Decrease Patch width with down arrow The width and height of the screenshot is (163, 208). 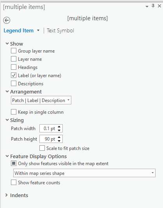coord(59,130)
